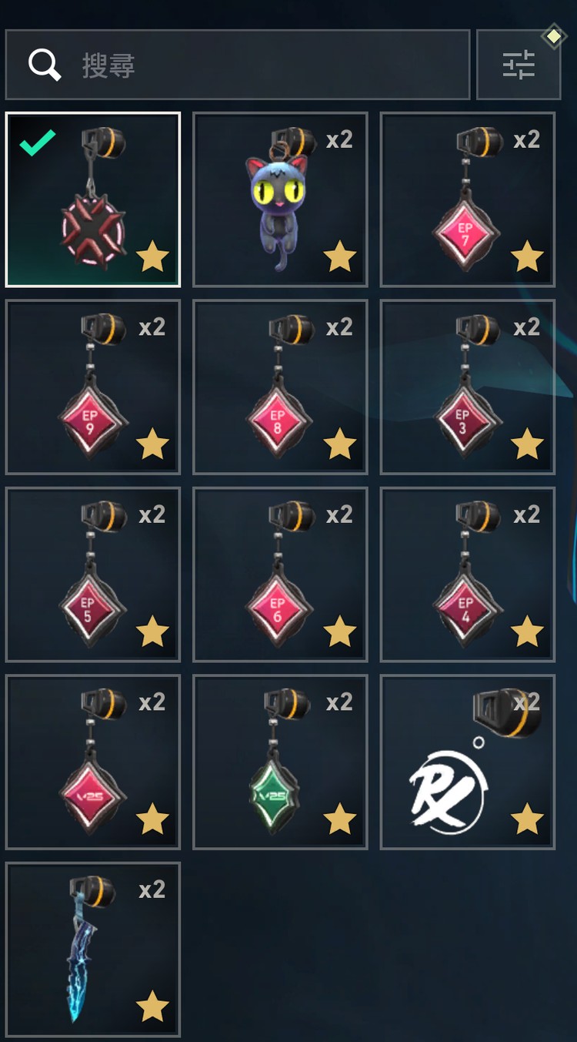Select the EP 4 diamond charm
Screen dimensions: 577x1042
tap(467, 575)
